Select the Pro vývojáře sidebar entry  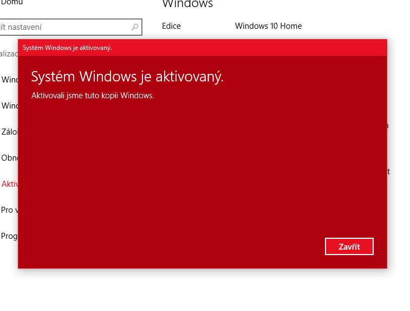pos(9,210)
